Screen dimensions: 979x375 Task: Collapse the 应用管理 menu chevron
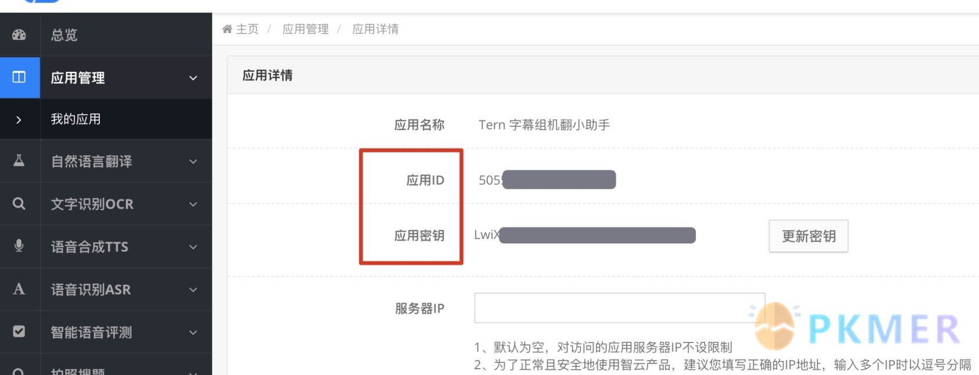pos(193,78)
